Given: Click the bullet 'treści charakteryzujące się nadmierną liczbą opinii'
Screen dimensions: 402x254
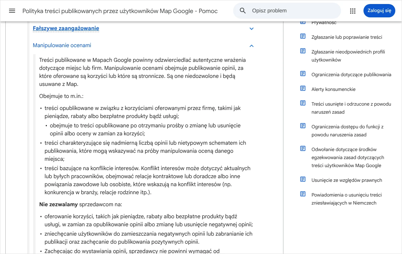Looking at the screenshot, I should click(145, 151).
